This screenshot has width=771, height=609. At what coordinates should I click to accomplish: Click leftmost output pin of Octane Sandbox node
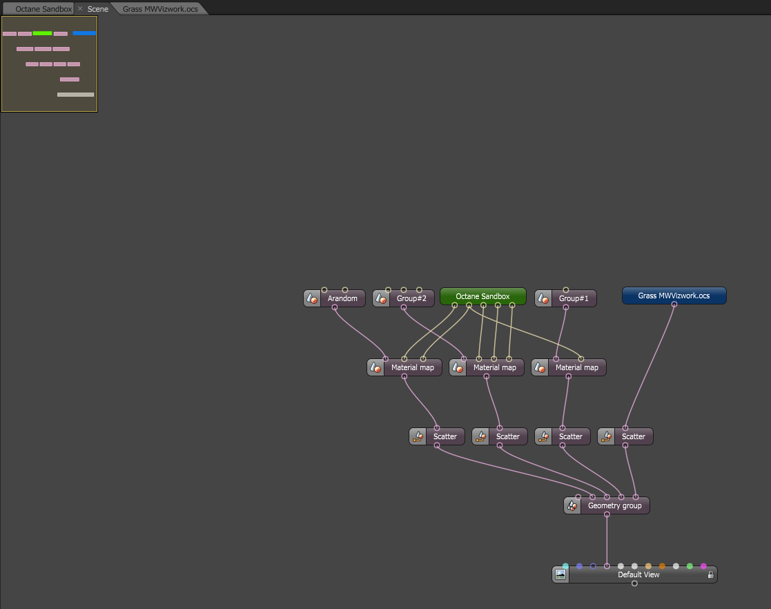454,305
